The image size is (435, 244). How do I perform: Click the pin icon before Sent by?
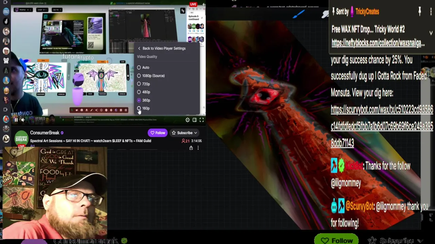333,12
